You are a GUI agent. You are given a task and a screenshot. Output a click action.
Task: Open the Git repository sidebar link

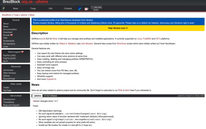click(9, 44)
